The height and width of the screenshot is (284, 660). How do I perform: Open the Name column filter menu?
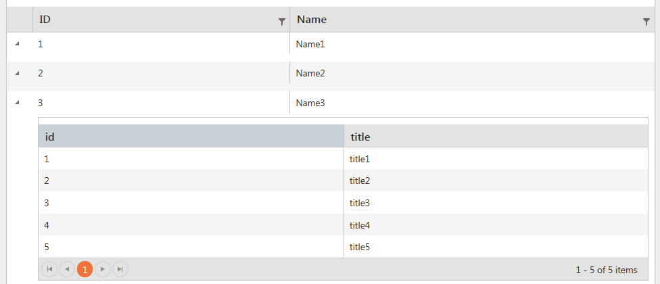click(646, 21)
